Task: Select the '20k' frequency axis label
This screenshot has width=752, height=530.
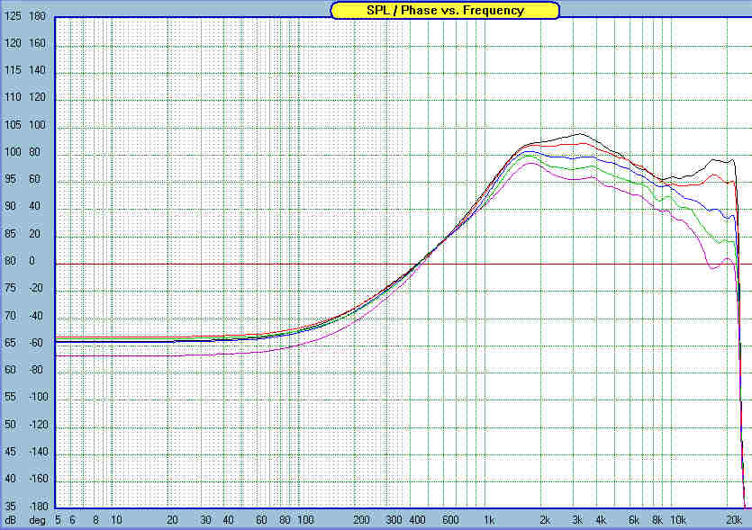Action: pos(734,520)
